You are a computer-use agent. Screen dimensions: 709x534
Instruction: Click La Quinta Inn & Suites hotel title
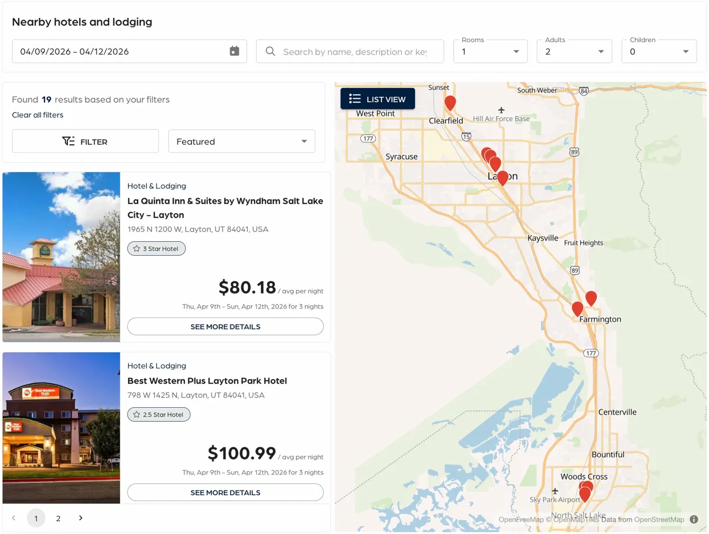225,208
